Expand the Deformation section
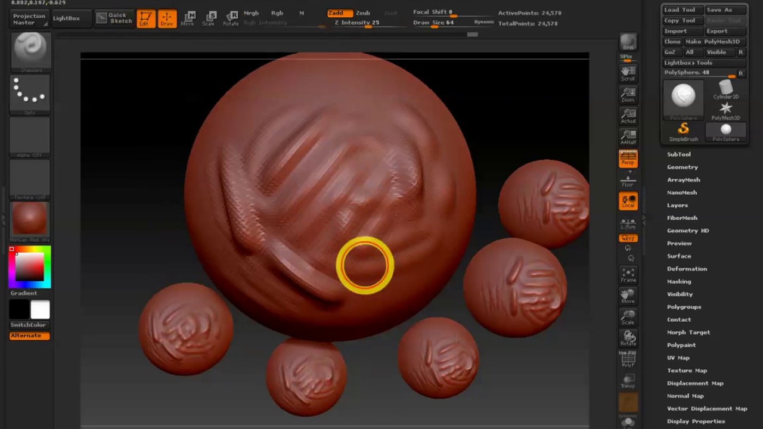This screenshot has height=429, width=763. (687, 269)
